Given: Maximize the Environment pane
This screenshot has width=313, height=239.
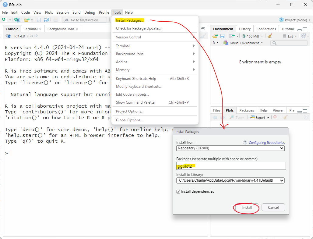Looking at the screenshot, I should 305,29.
